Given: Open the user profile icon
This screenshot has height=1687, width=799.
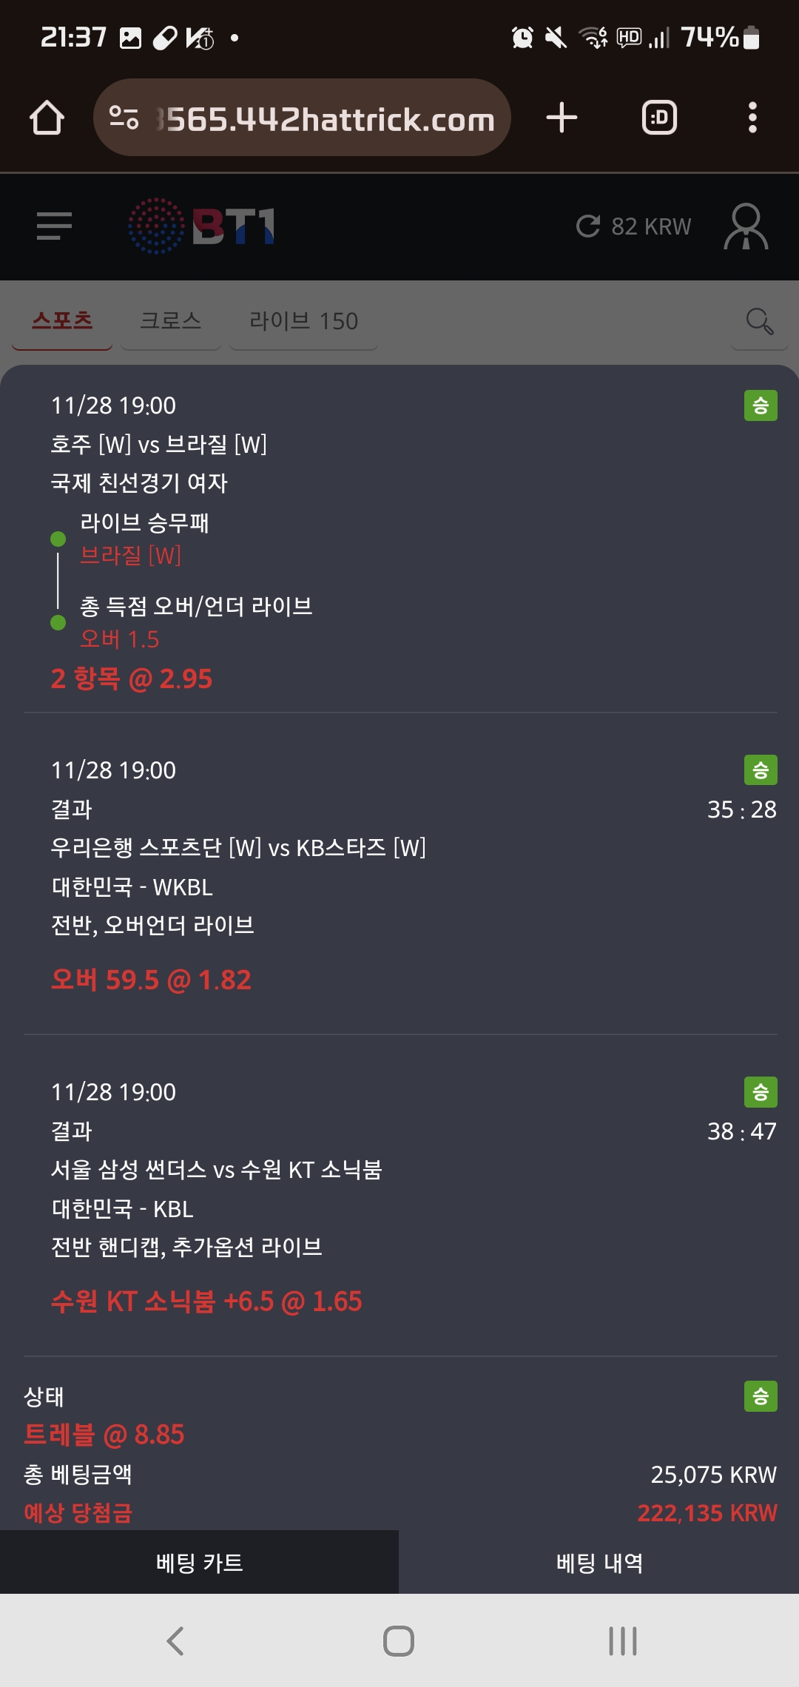Looking at the screenshot, I should (746, 226).
